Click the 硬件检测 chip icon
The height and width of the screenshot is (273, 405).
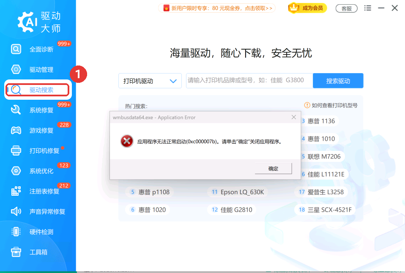(16, 232)
